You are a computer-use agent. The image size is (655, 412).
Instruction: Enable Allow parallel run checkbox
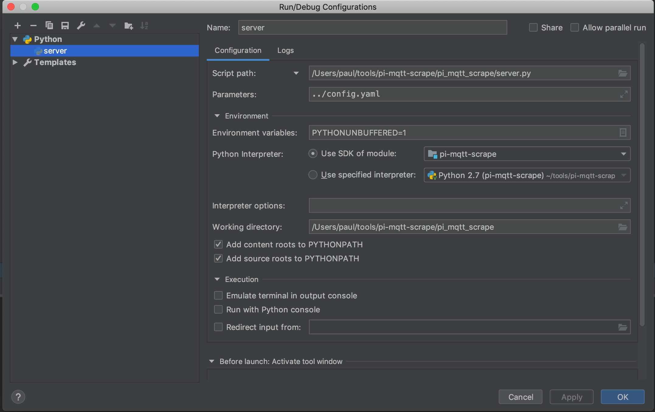(575, 28)
